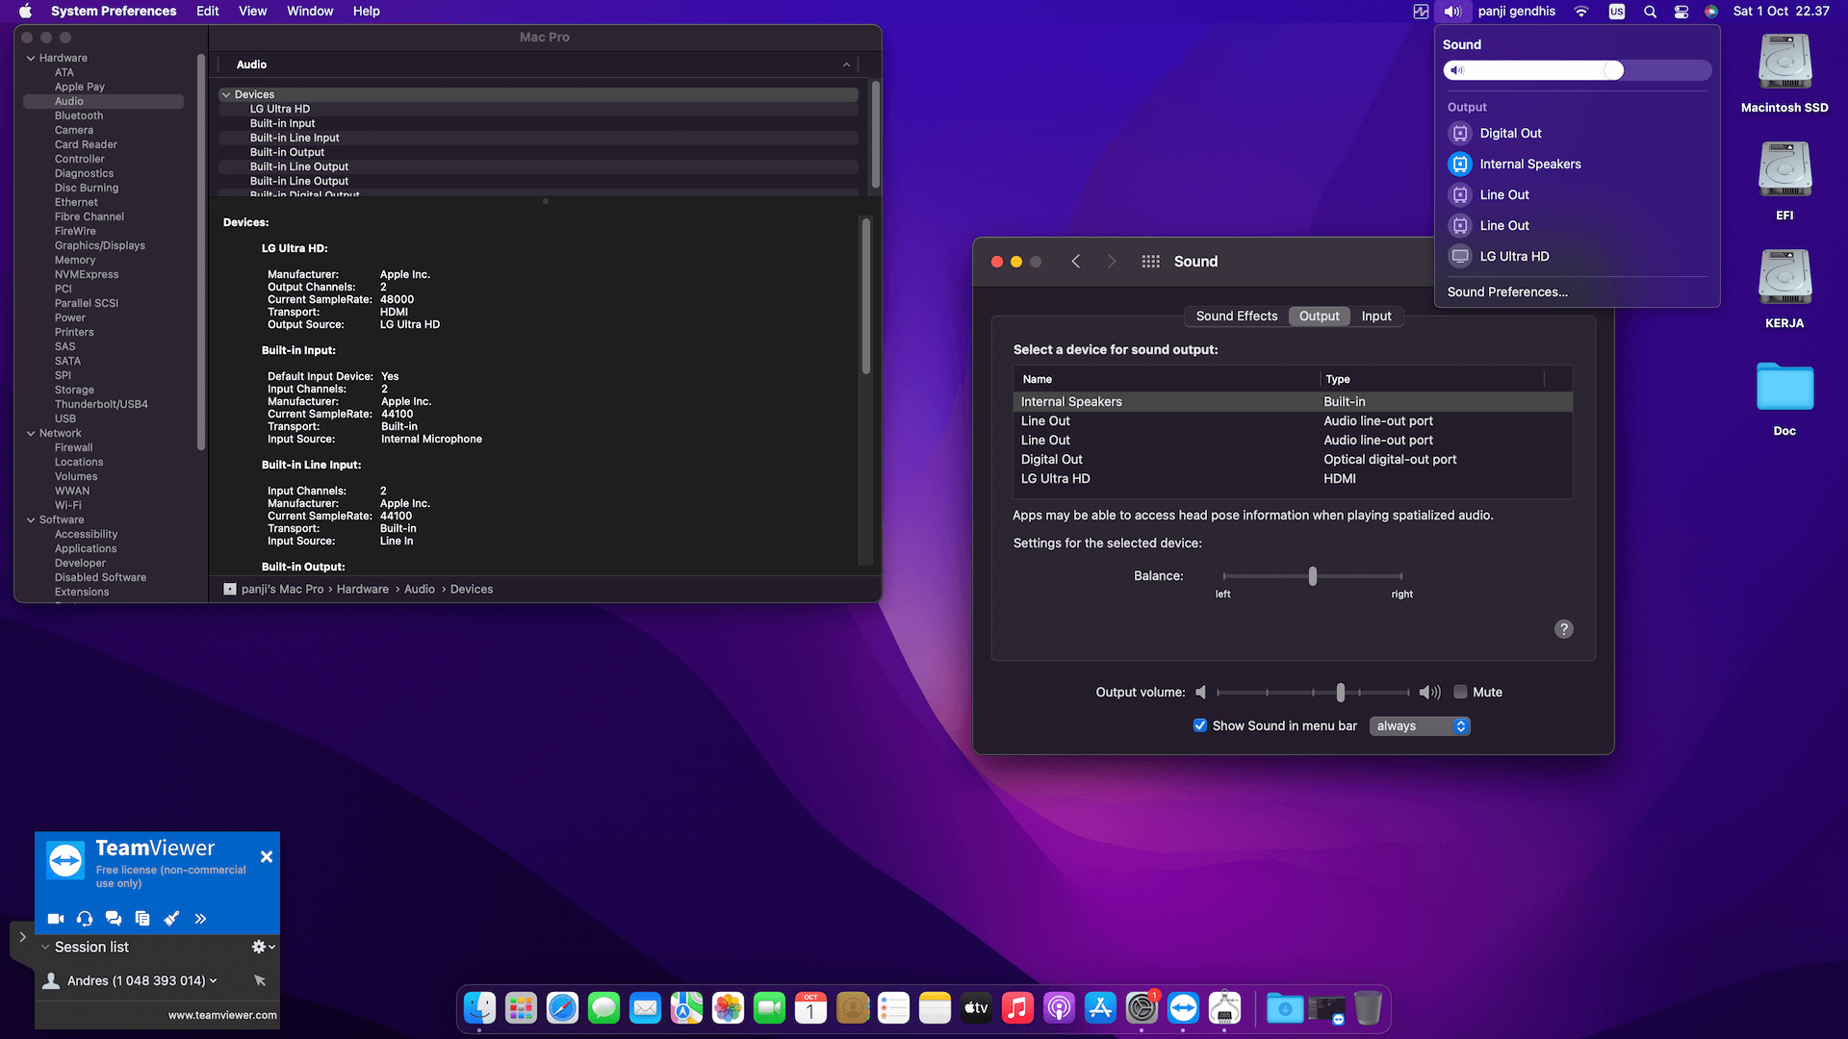The width and height of the screenshot is (1848, 1039).
Task: Open Safari from the Dock
Action: [563, 1008]
